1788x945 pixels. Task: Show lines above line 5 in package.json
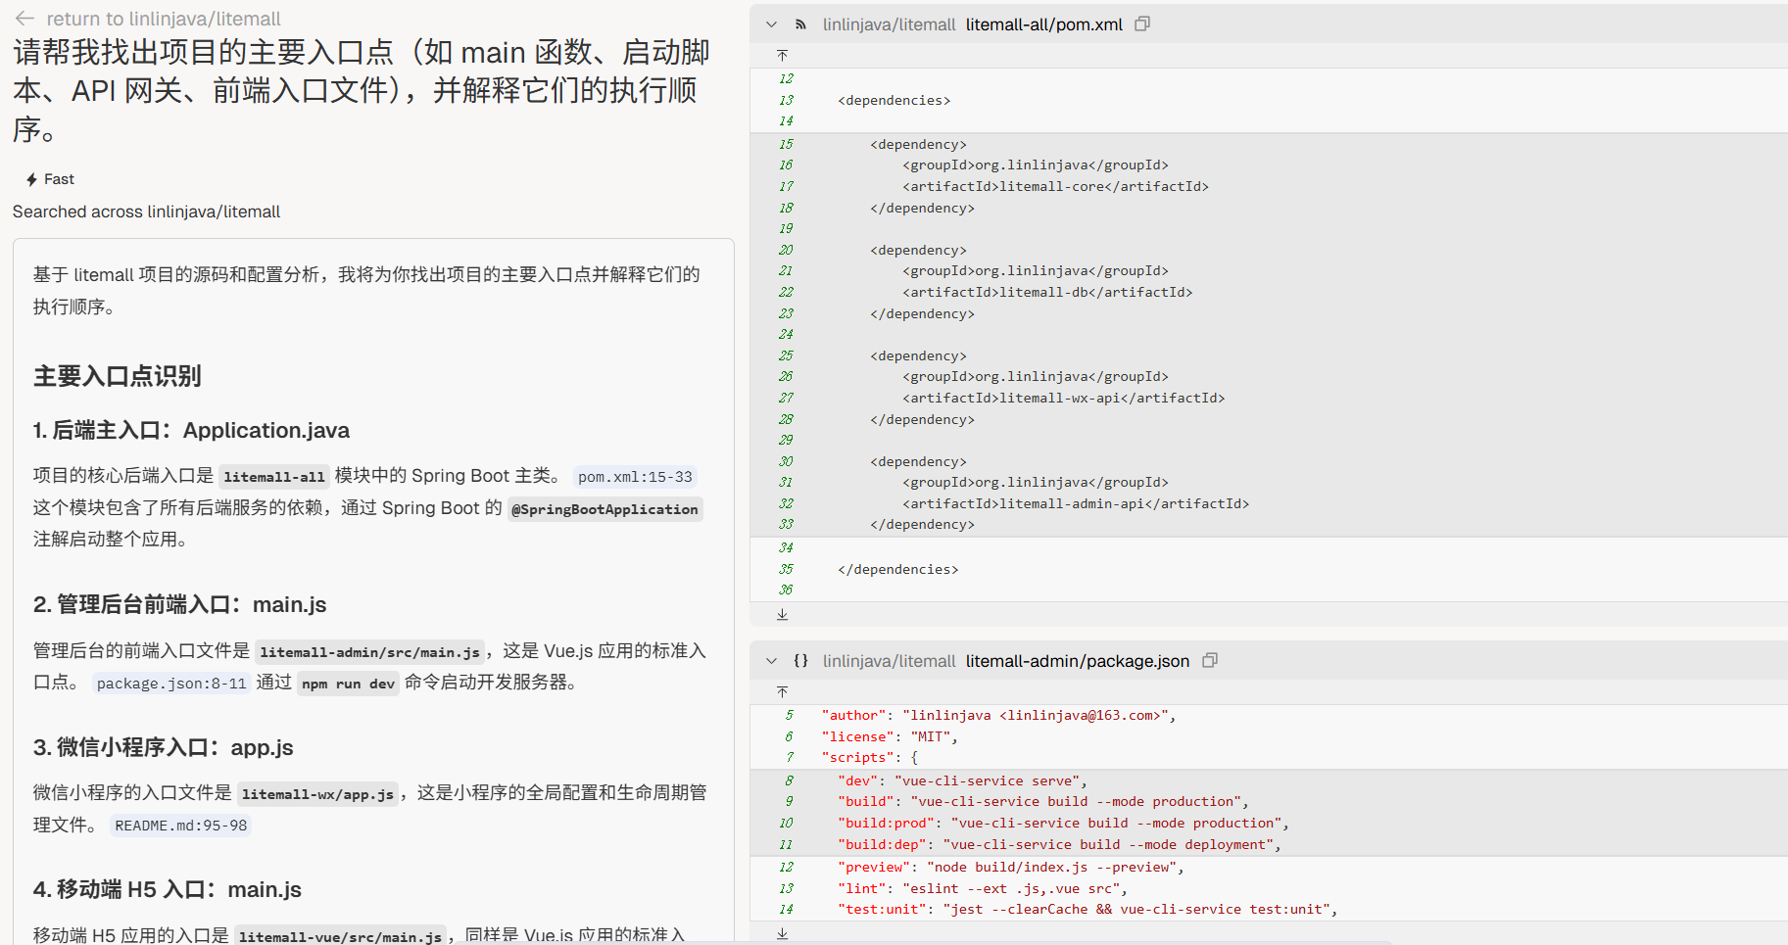[x=782, y=691]
